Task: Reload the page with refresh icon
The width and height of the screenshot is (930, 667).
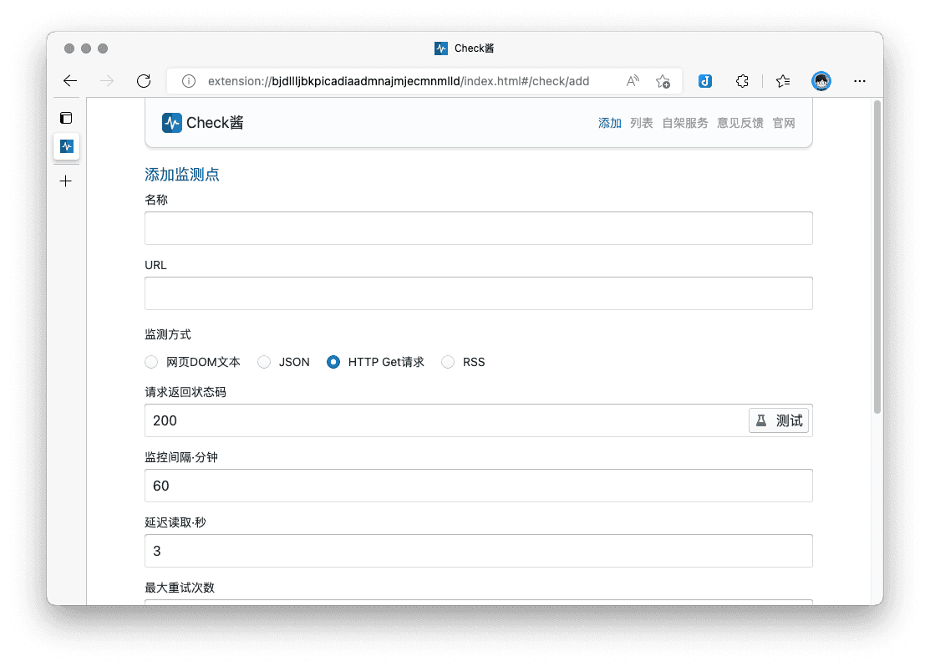Action: (x=144, y=81)
